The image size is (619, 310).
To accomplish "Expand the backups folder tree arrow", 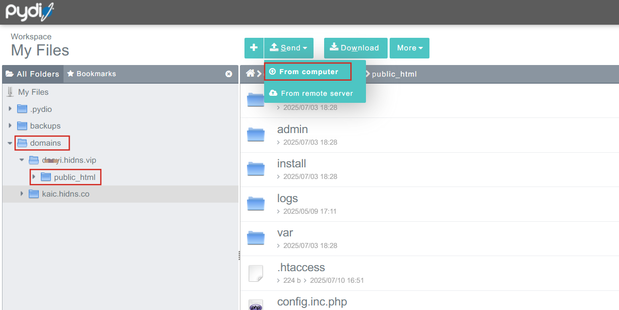I will pyautogui.click(x=10, y=126).
